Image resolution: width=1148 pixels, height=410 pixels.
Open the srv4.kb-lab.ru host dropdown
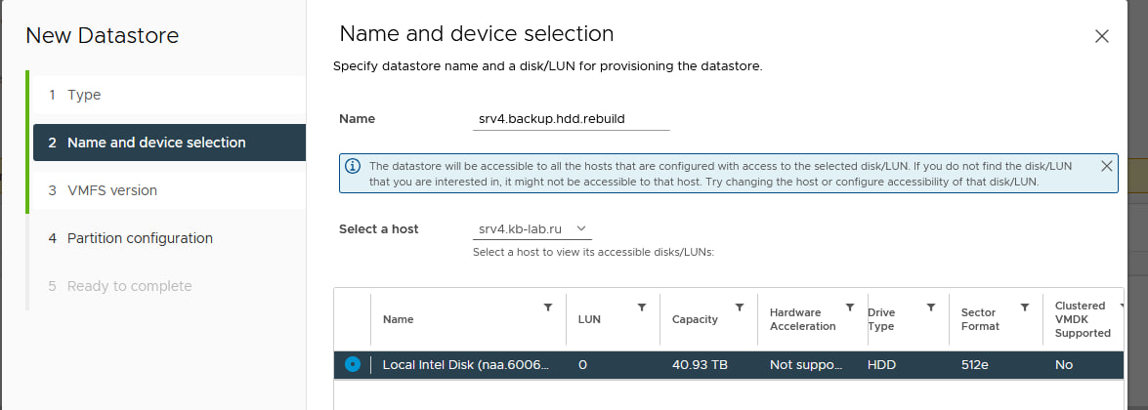click(532, 229)
